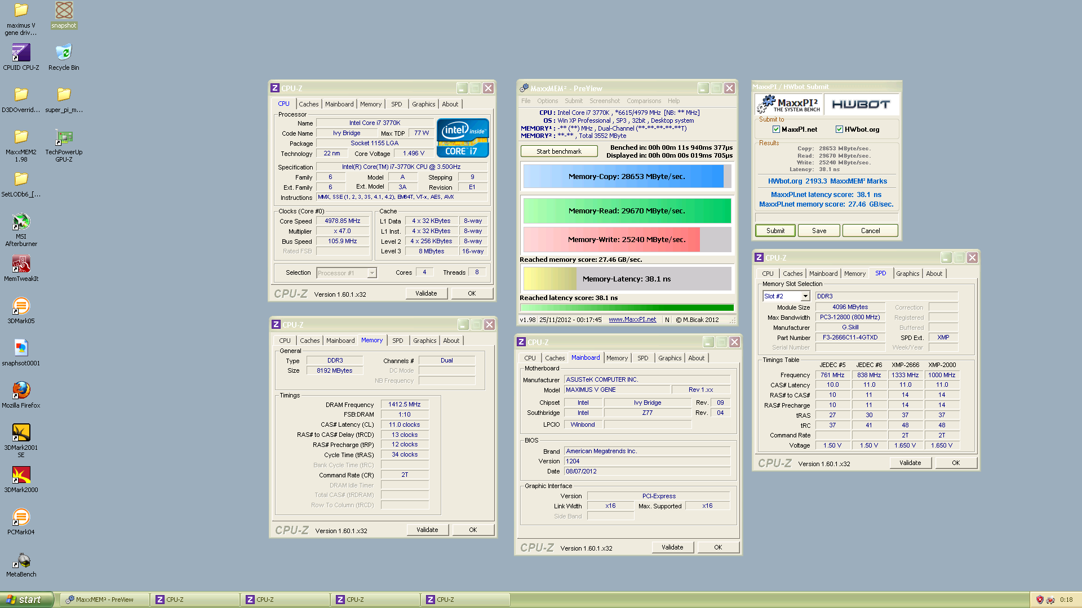Image resolution: width=1082 pixels, height=608 pixels.
Task: Open Graphics tab in top CPU-Z window
Action: (x=423, y=104)
